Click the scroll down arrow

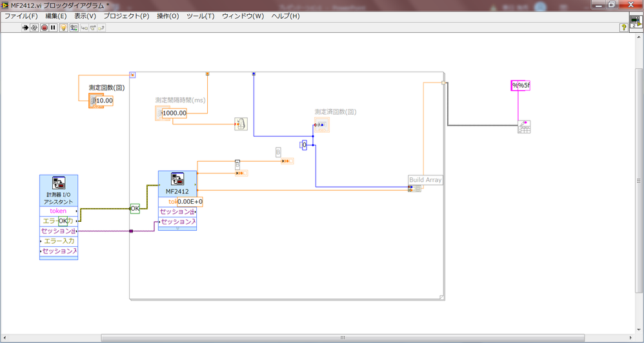[x=639, y=329]
